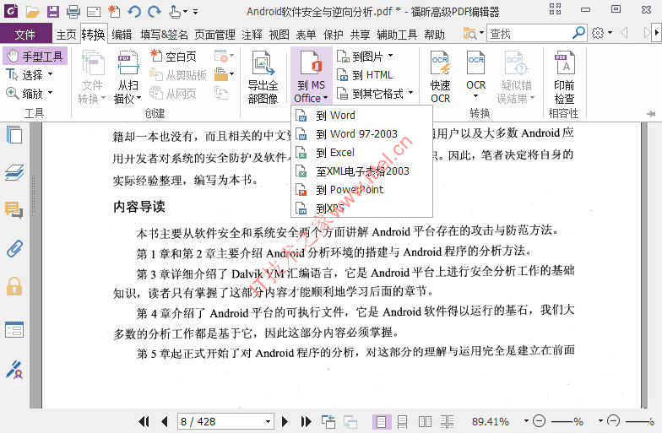Print document via the printer icon
Viewport: 662px width, 433px height.
tap(73, 12)
